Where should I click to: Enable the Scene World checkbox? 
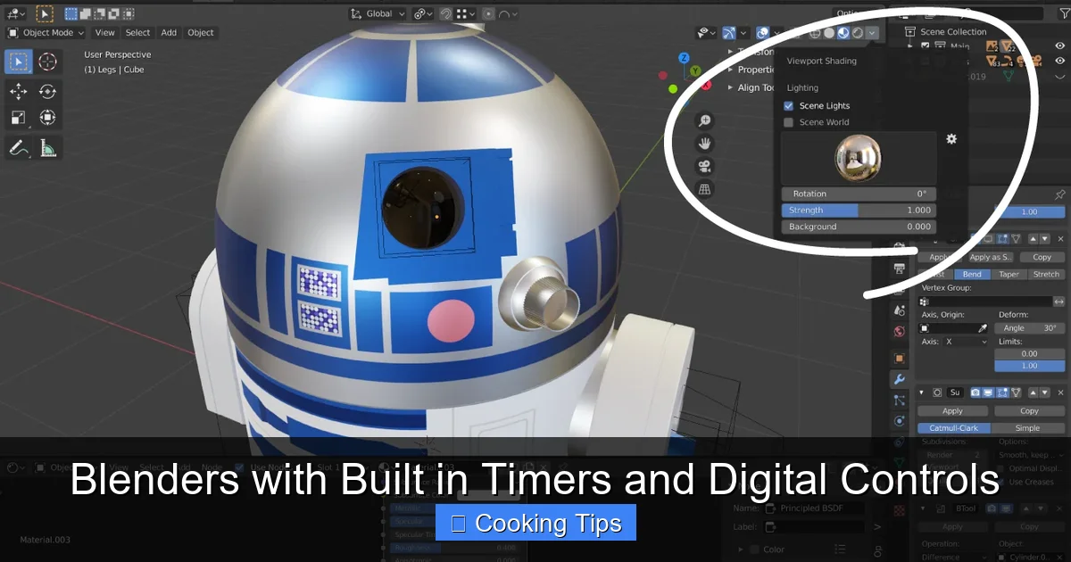pos(789,122)
